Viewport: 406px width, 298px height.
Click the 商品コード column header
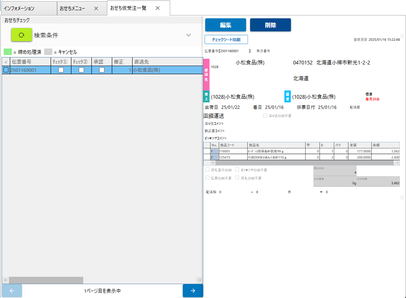[233, 145]
